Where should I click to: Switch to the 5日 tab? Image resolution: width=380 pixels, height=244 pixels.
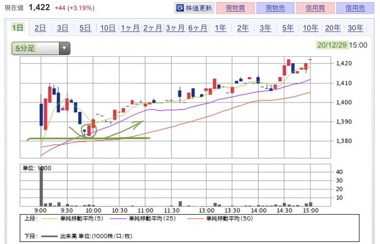coord(85,28)
